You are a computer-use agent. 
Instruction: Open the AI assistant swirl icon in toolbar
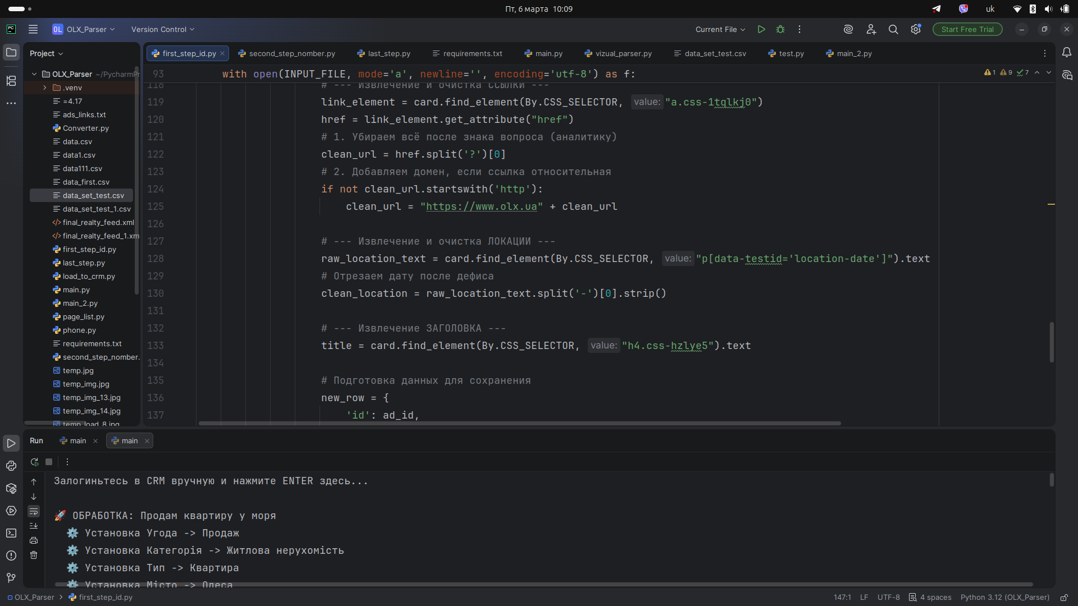(848, 29)
